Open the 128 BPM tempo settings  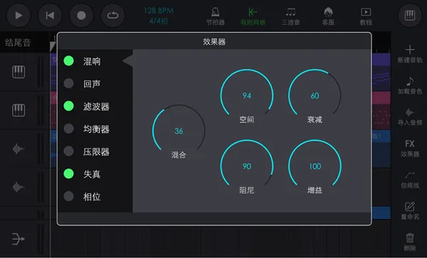(x=159, y=11)
